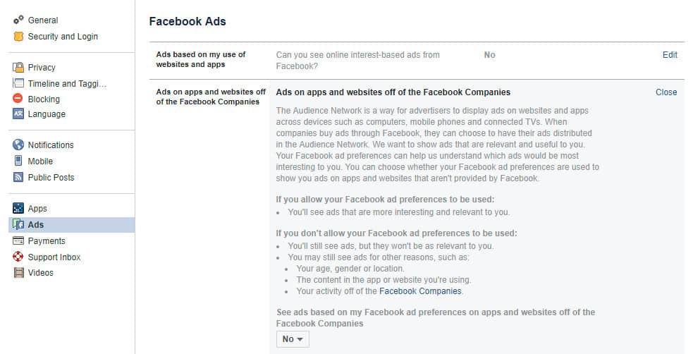Screen dimensions: 693x354
Task: Click the Videos film strip icon
Action: coord(18,273)
